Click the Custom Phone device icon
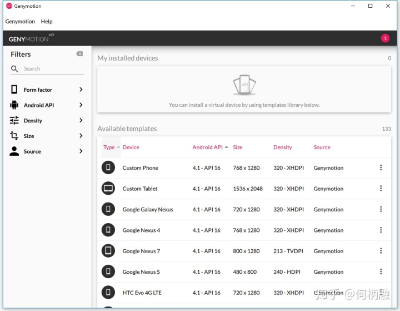Viewport: 400px width, 311px height. pos(108,167)
